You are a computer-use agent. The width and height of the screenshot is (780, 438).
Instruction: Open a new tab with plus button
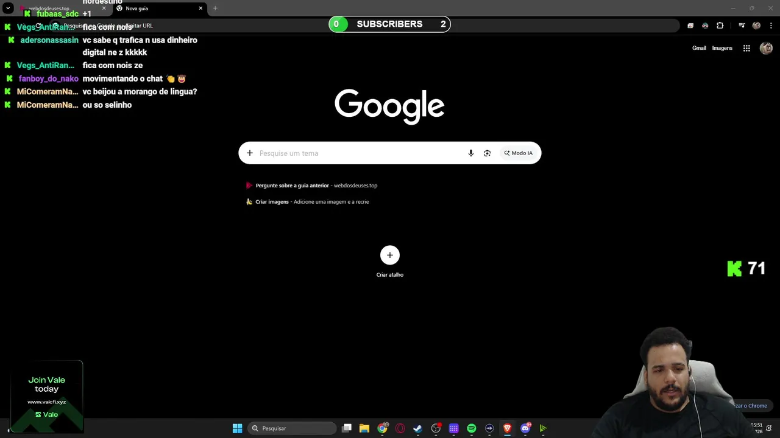click(215, 9)
